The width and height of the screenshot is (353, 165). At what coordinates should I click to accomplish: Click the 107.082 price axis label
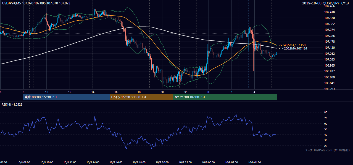coord(329,54)
